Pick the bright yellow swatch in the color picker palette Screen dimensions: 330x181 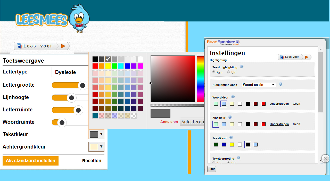(x=108, y=66)
